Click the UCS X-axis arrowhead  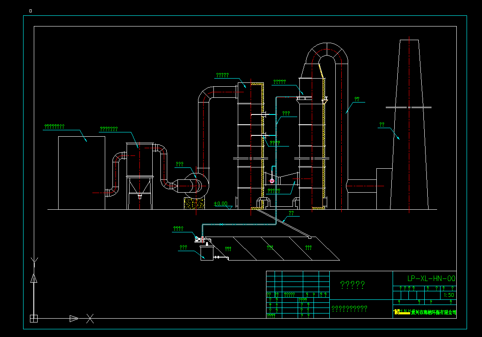[x=74, y=318]
